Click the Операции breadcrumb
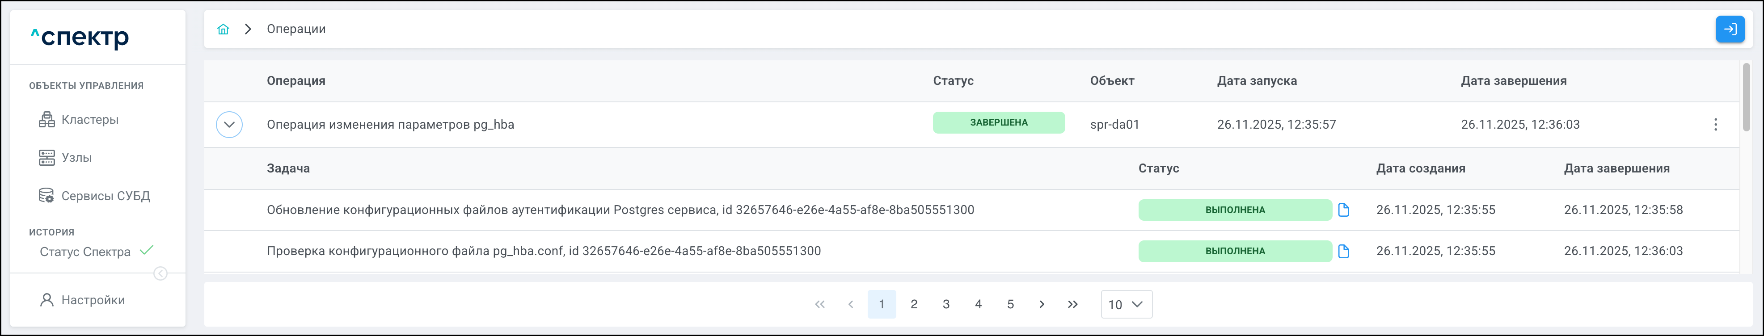Screen dimensions: 1764x336 [296, 29]
